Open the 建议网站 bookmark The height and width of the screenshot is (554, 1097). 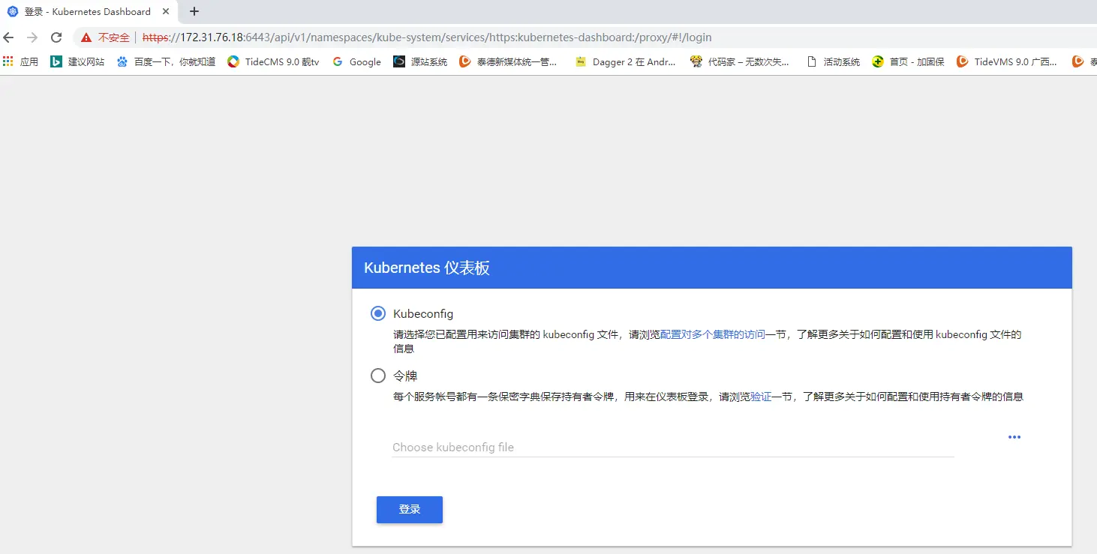tap(80, 61)
